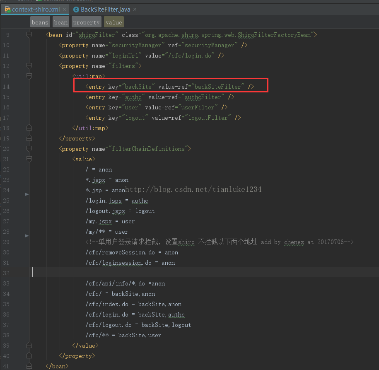
Task: Select the 'bean' breadcrumb
Action: coord(60,22)
